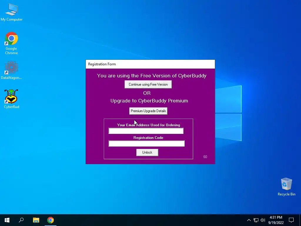Click the Unlock button
Screen dimensions: 301x226
147,152
